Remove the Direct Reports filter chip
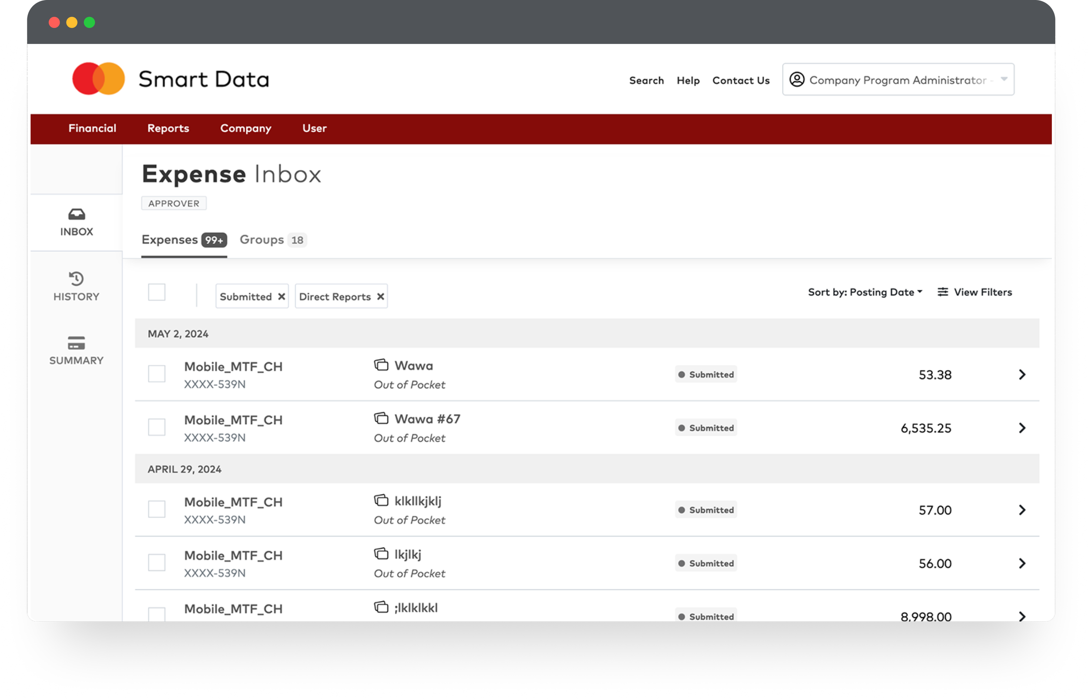1088x699 pixels. coord(380,296)
